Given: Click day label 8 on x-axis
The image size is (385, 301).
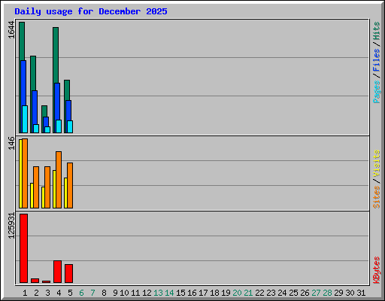Looking at the screenshot, I should (x=104, y=293).
